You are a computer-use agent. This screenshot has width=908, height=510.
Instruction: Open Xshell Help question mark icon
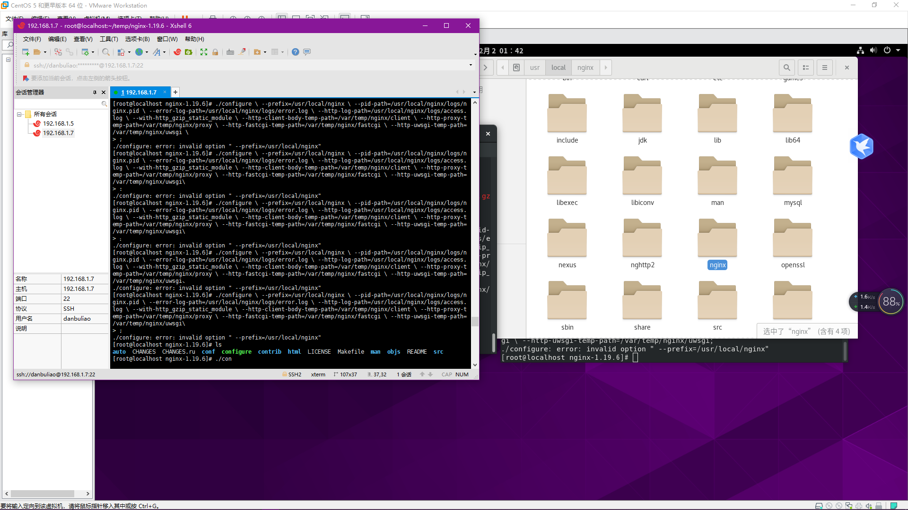pyautogui.click(x=296, y=52)
